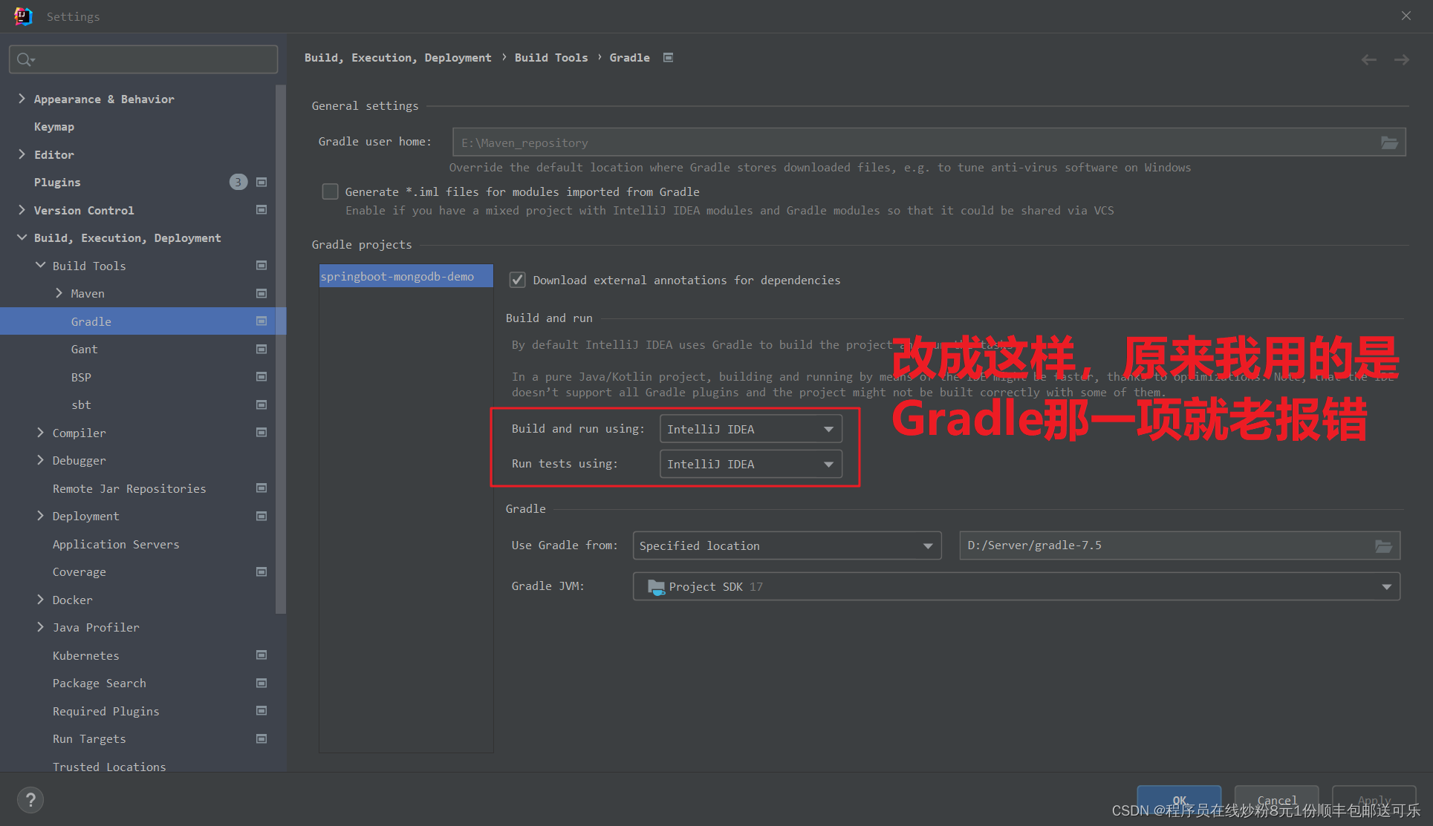Image resolution: width=1433 pixels, height=826 pixels.
Task: Click Build Tools in the breadcrumb
Action: click(551, 58)
